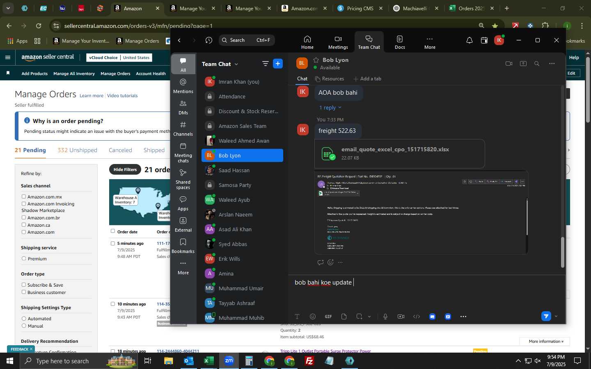The width and height of the screenshot is (591, 369).
Task: Record an audio message
Action: (385, 317)
